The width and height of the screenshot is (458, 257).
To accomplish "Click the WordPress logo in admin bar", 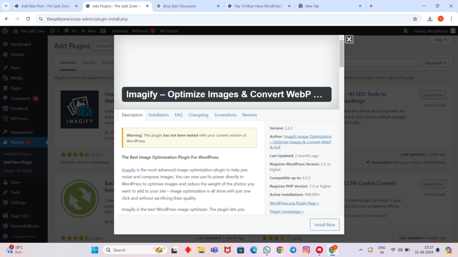I will 5,31.
